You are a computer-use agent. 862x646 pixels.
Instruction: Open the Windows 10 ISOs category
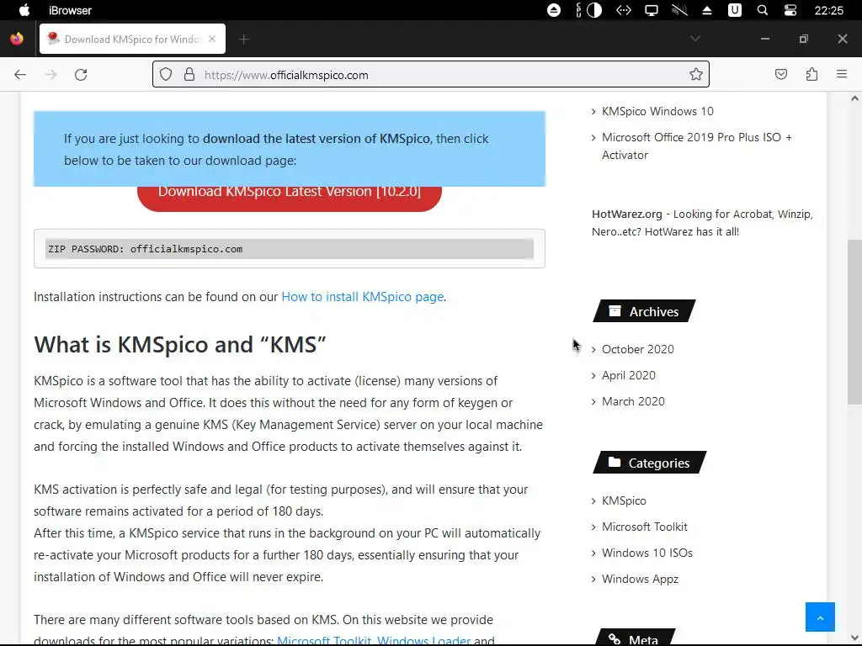click(647, 553)
